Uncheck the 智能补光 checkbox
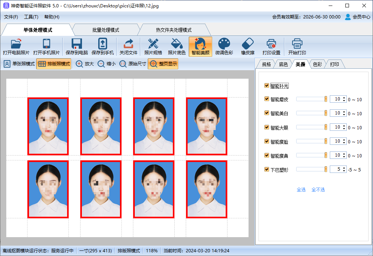This screenshot has height=256, width=373. point(267,86)
